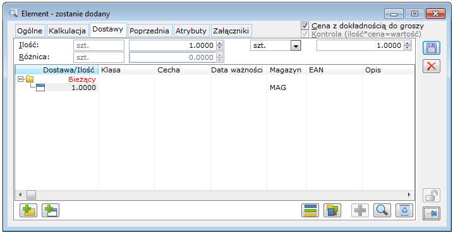Toggle Kontrola (ilość*cena=wartość) checkbox
Screen dimensions: 453x233
pyautogui.click(x=305, y=34)
